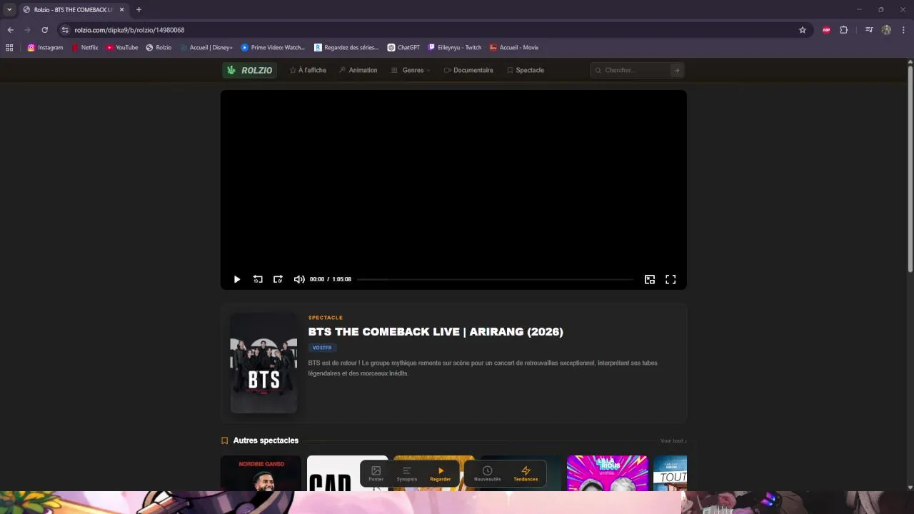Enable picture-in-picture mode

point(650,280)
